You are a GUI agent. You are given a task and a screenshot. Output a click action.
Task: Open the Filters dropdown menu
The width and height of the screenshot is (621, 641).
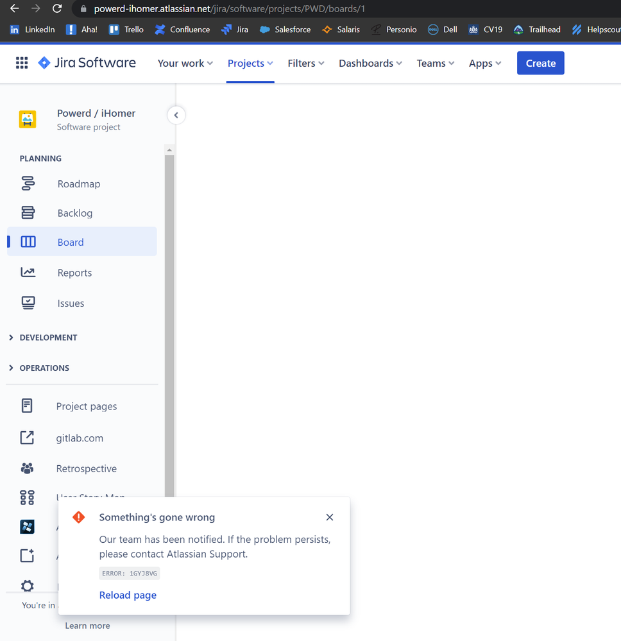(306, 63)
